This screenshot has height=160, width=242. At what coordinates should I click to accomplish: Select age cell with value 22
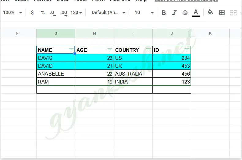pyautogui.click(x=94, y=74)
